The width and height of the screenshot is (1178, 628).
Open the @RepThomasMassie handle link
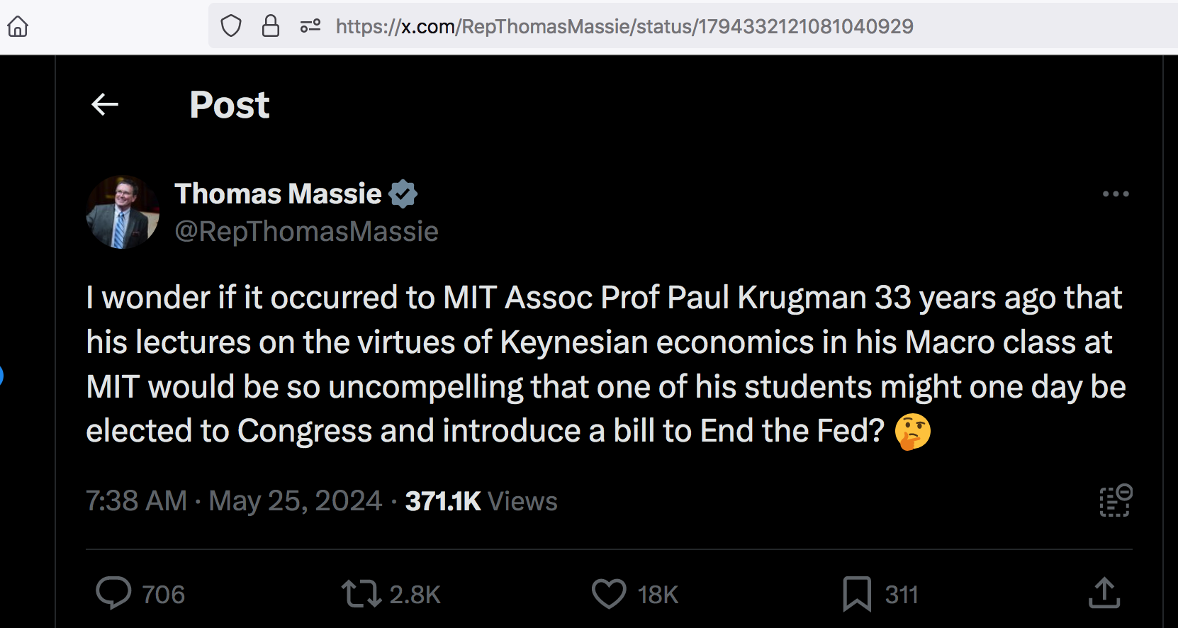[x=306, y=232]
